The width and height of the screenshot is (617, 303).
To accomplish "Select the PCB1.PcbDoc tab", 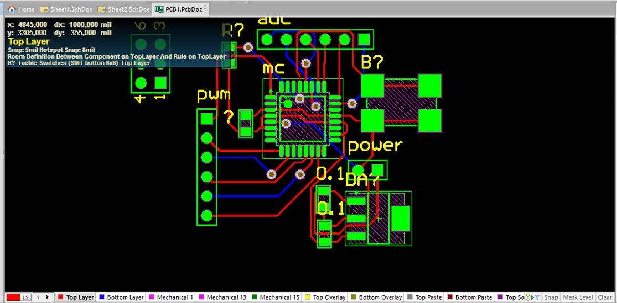I will pyautogui.click(x=180, y=9).
